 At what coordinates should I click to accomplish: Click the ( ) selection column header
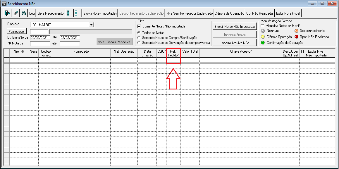[x=302, y=54]
